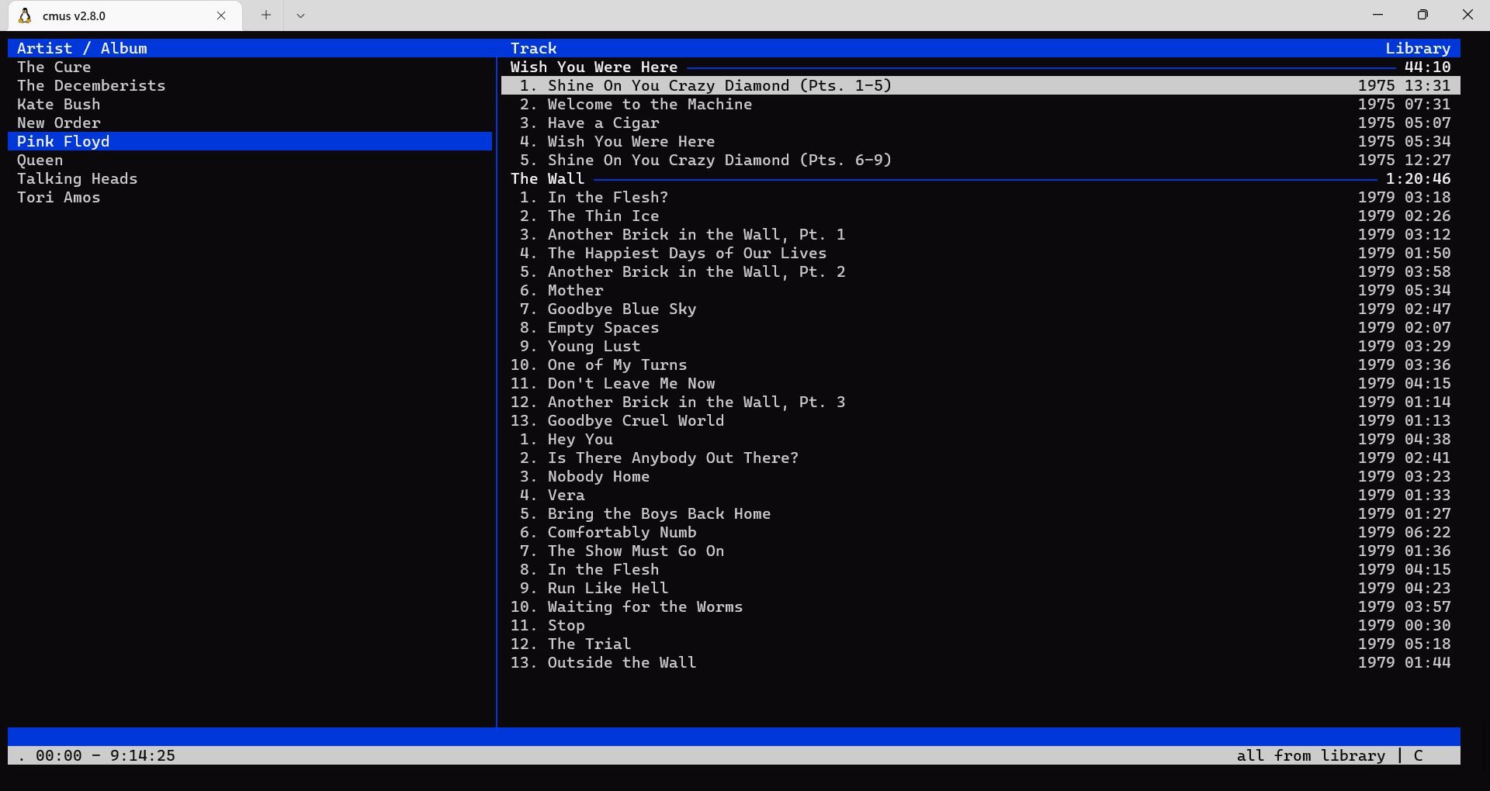Select the "Stop" track
Image resolution: width=1490 pixels, height=791 pixels.
(x=981, y=625)
